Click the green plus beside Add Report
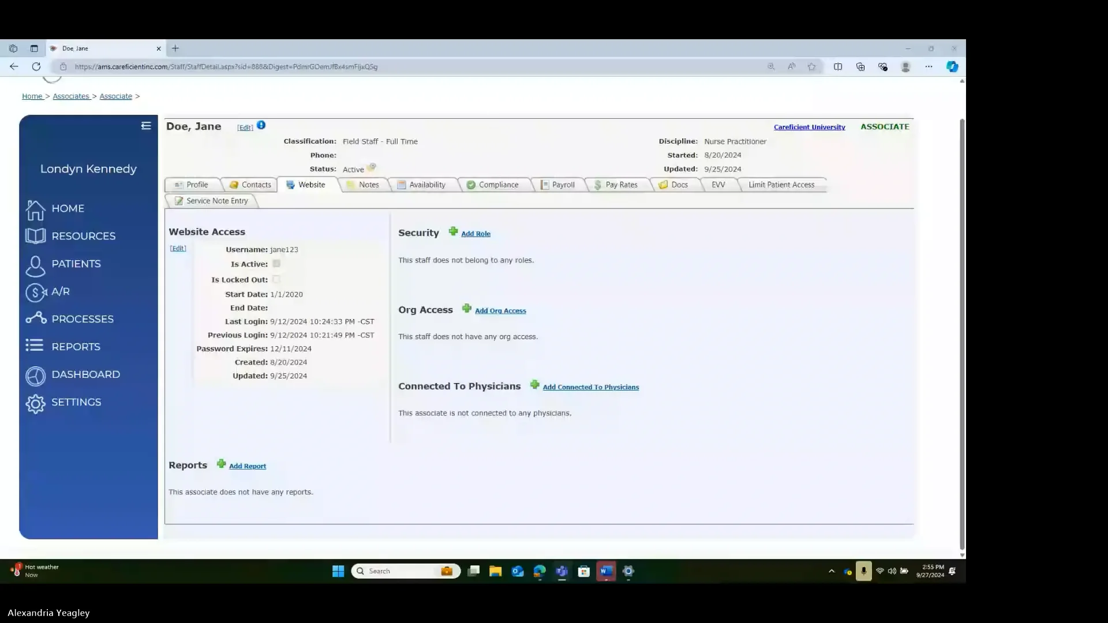The image size is (1108, 623). [221, 464]
